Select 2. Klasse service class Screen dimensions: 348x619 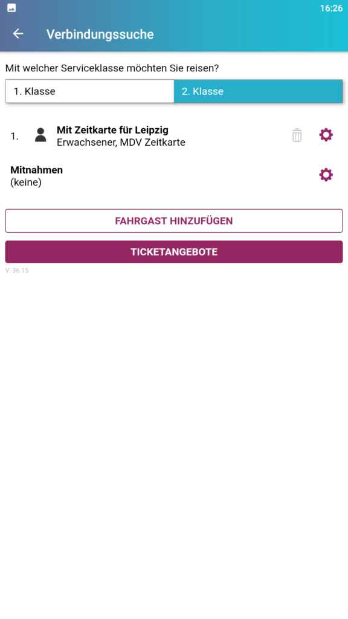258,91
